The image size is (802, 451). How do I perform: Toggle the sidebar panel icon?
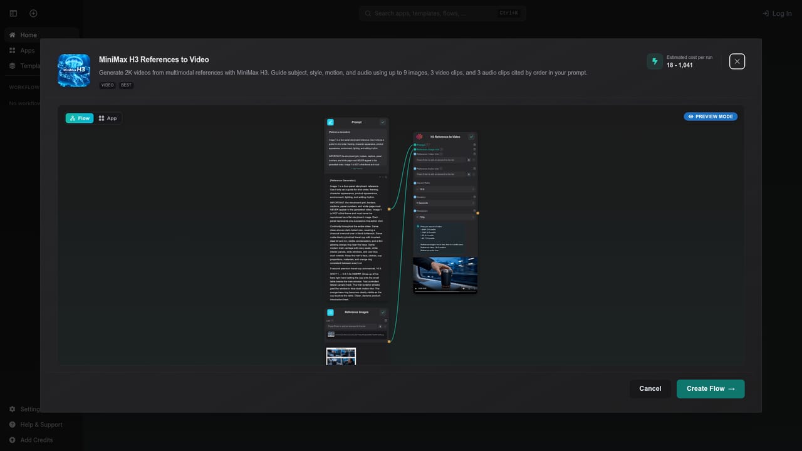coord(13,13)
